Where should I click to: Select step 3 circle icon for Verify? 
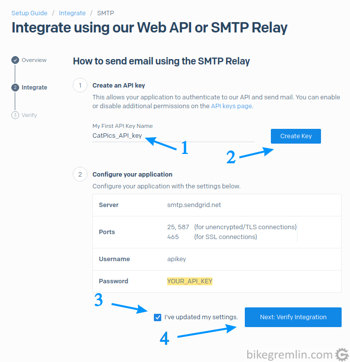(15, 115)
